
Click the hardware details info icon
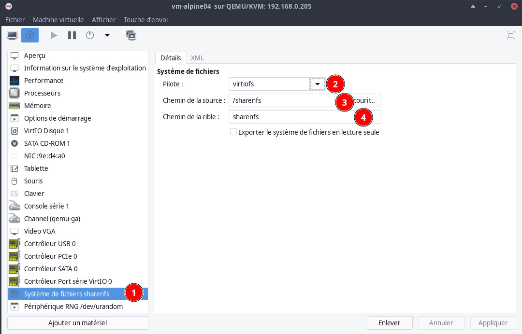[x=30, y=35]
